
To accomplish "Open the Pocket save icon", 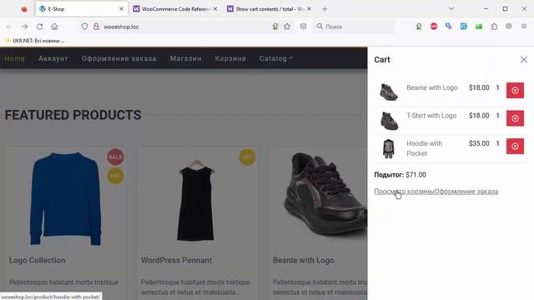I will click(x=303, y=27).
